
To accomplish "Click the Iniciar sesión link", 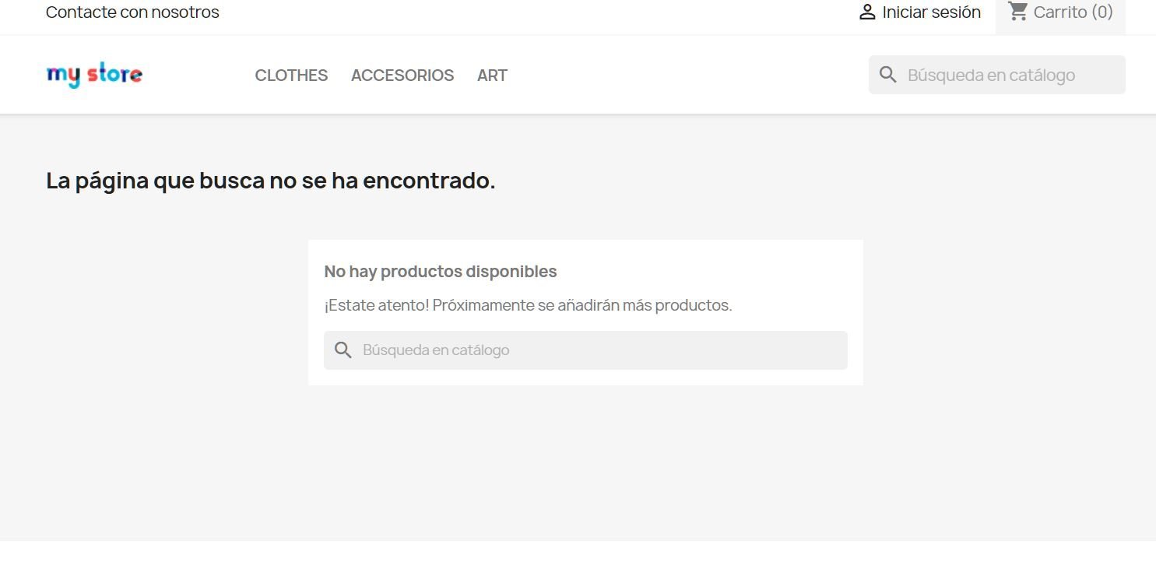I will [x=931, y=12].
